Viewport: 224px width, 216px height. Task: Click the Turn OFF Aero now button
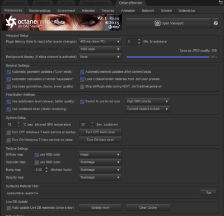click(100, 132)
